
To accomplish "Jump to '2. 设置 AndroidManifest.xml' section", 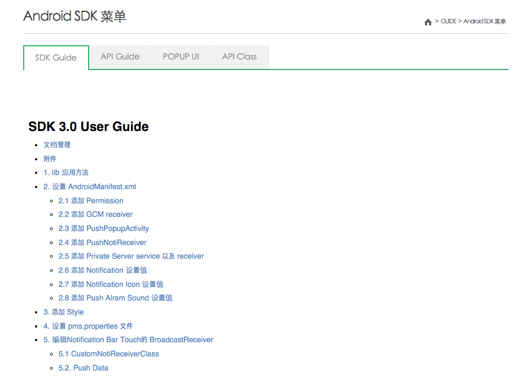I will point(90,187).
